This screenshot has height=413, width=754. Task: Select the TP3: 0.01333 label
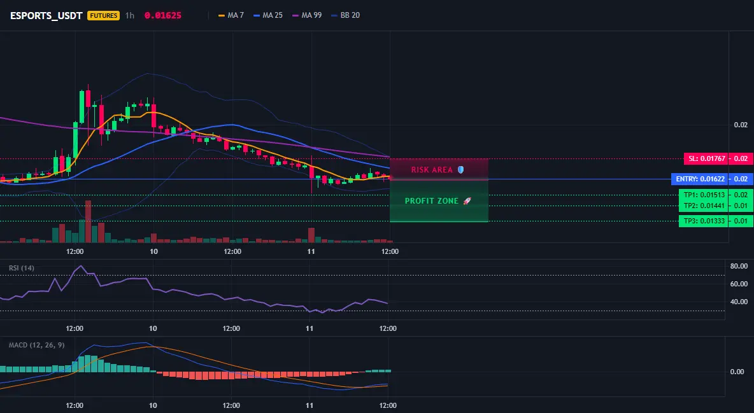[x=704, y=221]
